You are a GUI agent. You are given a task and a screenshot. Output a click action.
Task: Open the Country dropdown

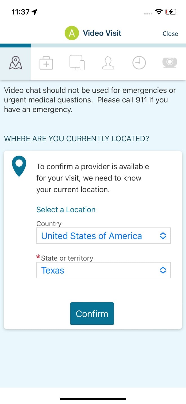click(103, 236)
